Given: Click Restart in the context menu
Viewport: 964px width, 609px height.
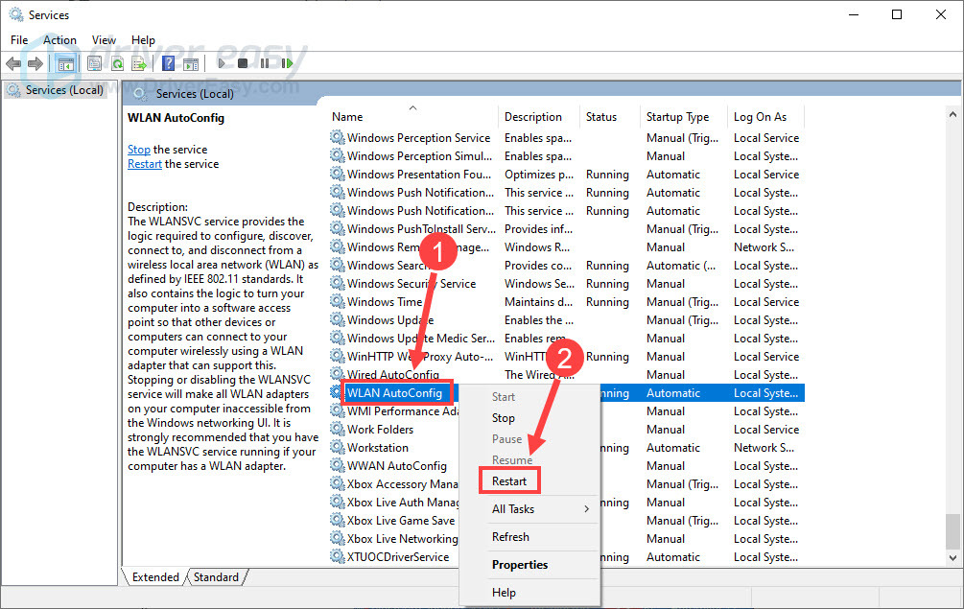Looking at the screenshot, I should (509, 480).
